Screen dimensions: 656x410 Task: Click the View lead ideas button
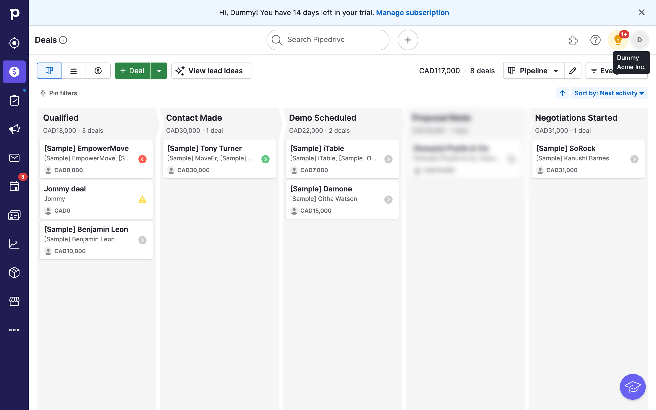tap(211, 71)
